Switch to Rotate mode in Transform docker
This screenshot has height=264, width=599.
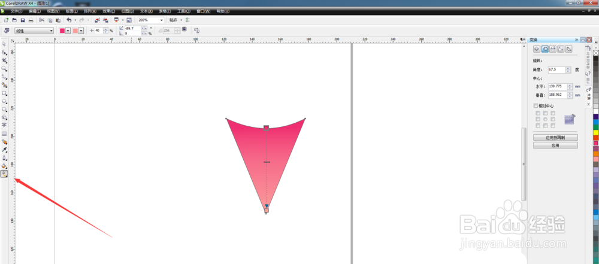click(x=545, y=49)
